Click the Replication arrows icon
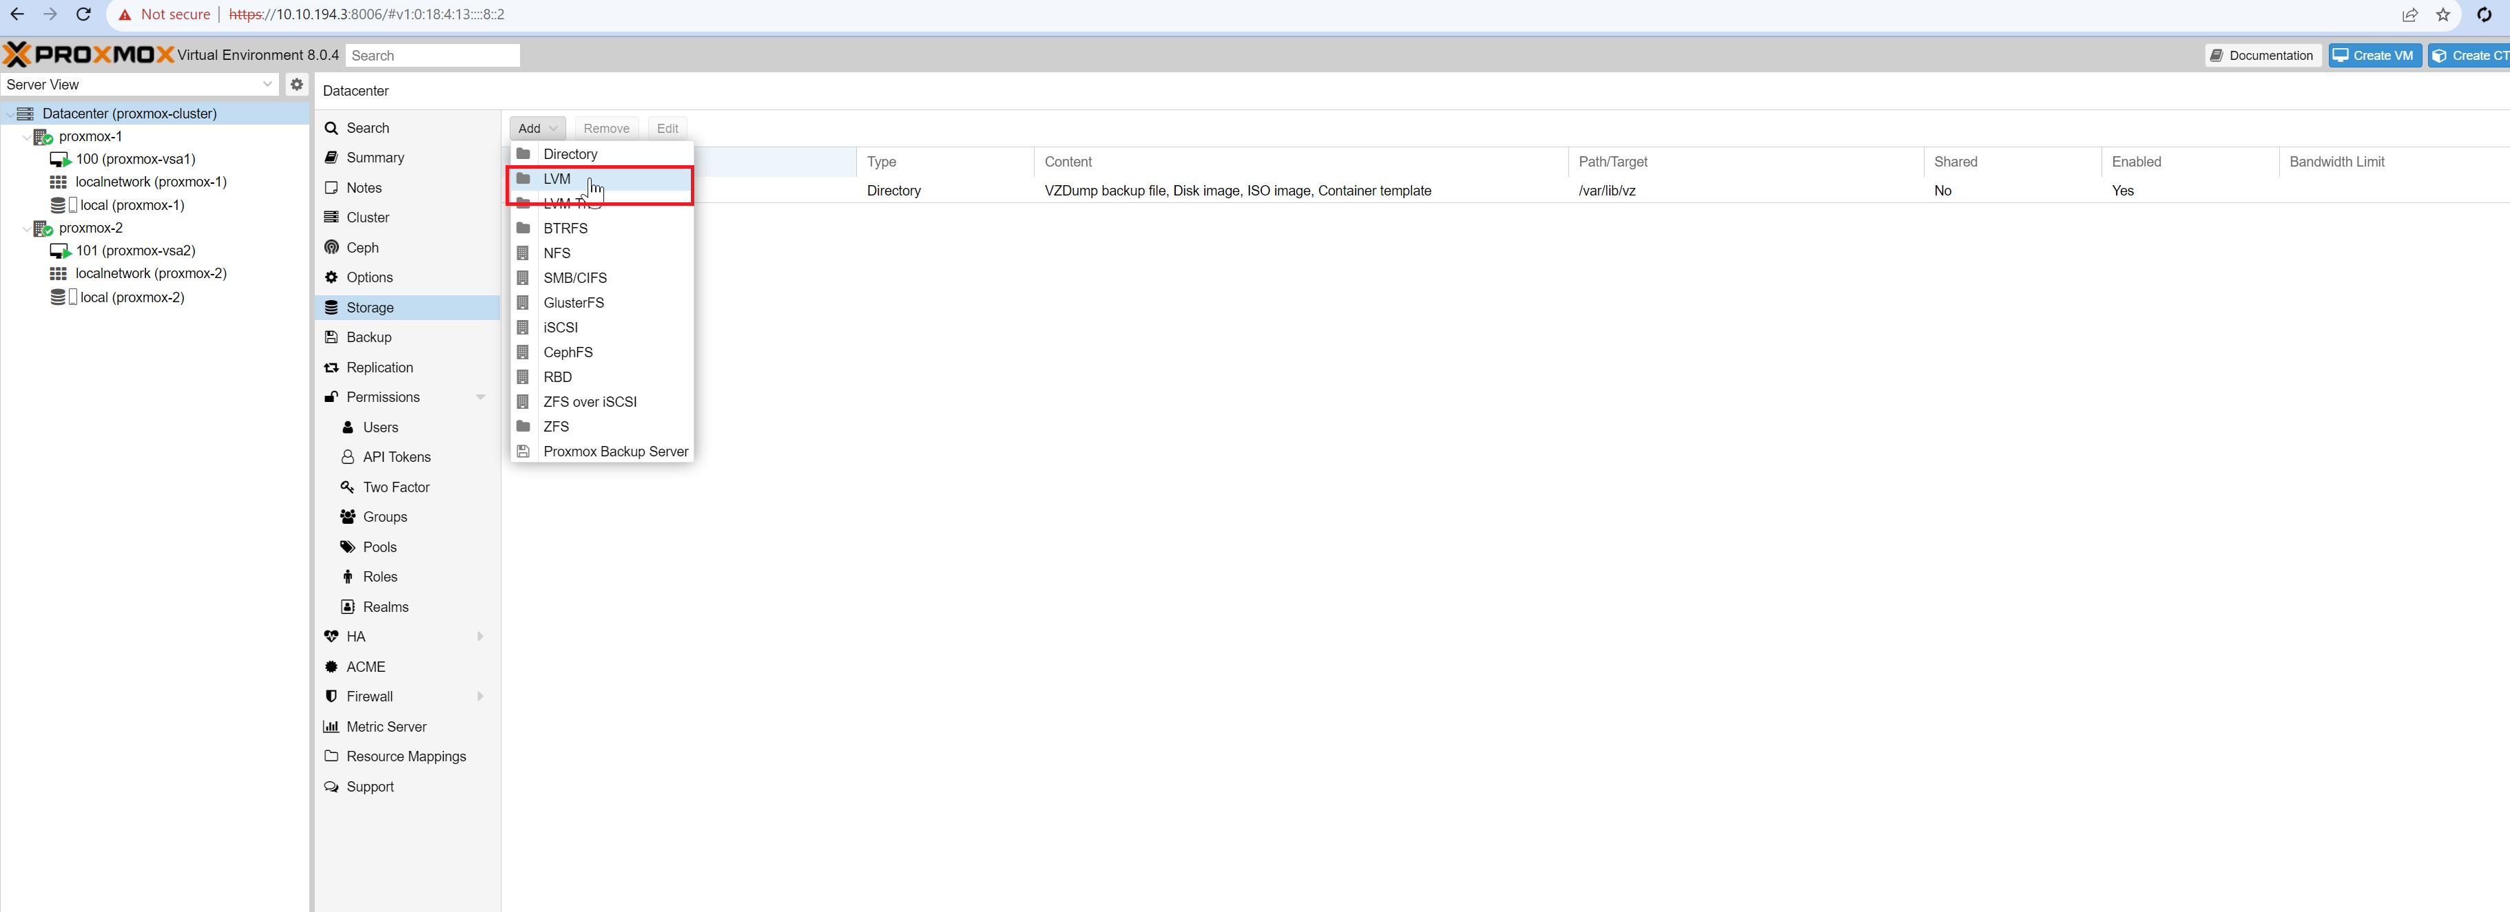 (x=331, y=367)
